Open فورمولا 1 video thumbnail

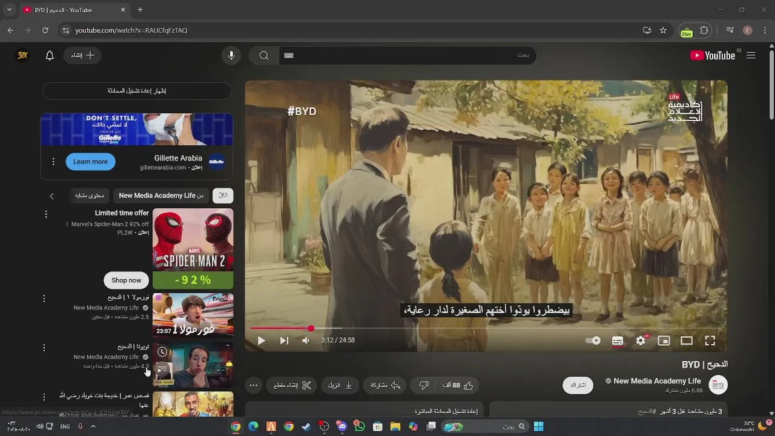click(x=193, y=315)
